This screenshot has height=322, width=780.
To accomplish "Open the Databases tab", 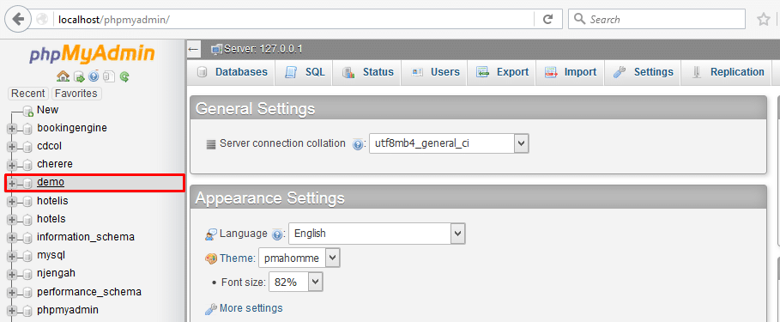I will tap(232, 72).
